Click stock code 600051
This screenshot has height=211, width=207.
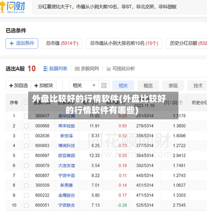click(x=42, y=205)
